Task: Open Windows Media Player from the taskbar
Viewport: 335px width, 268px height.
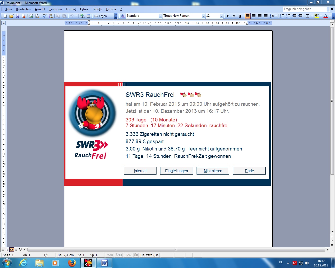Action: [x=55, y=263]
